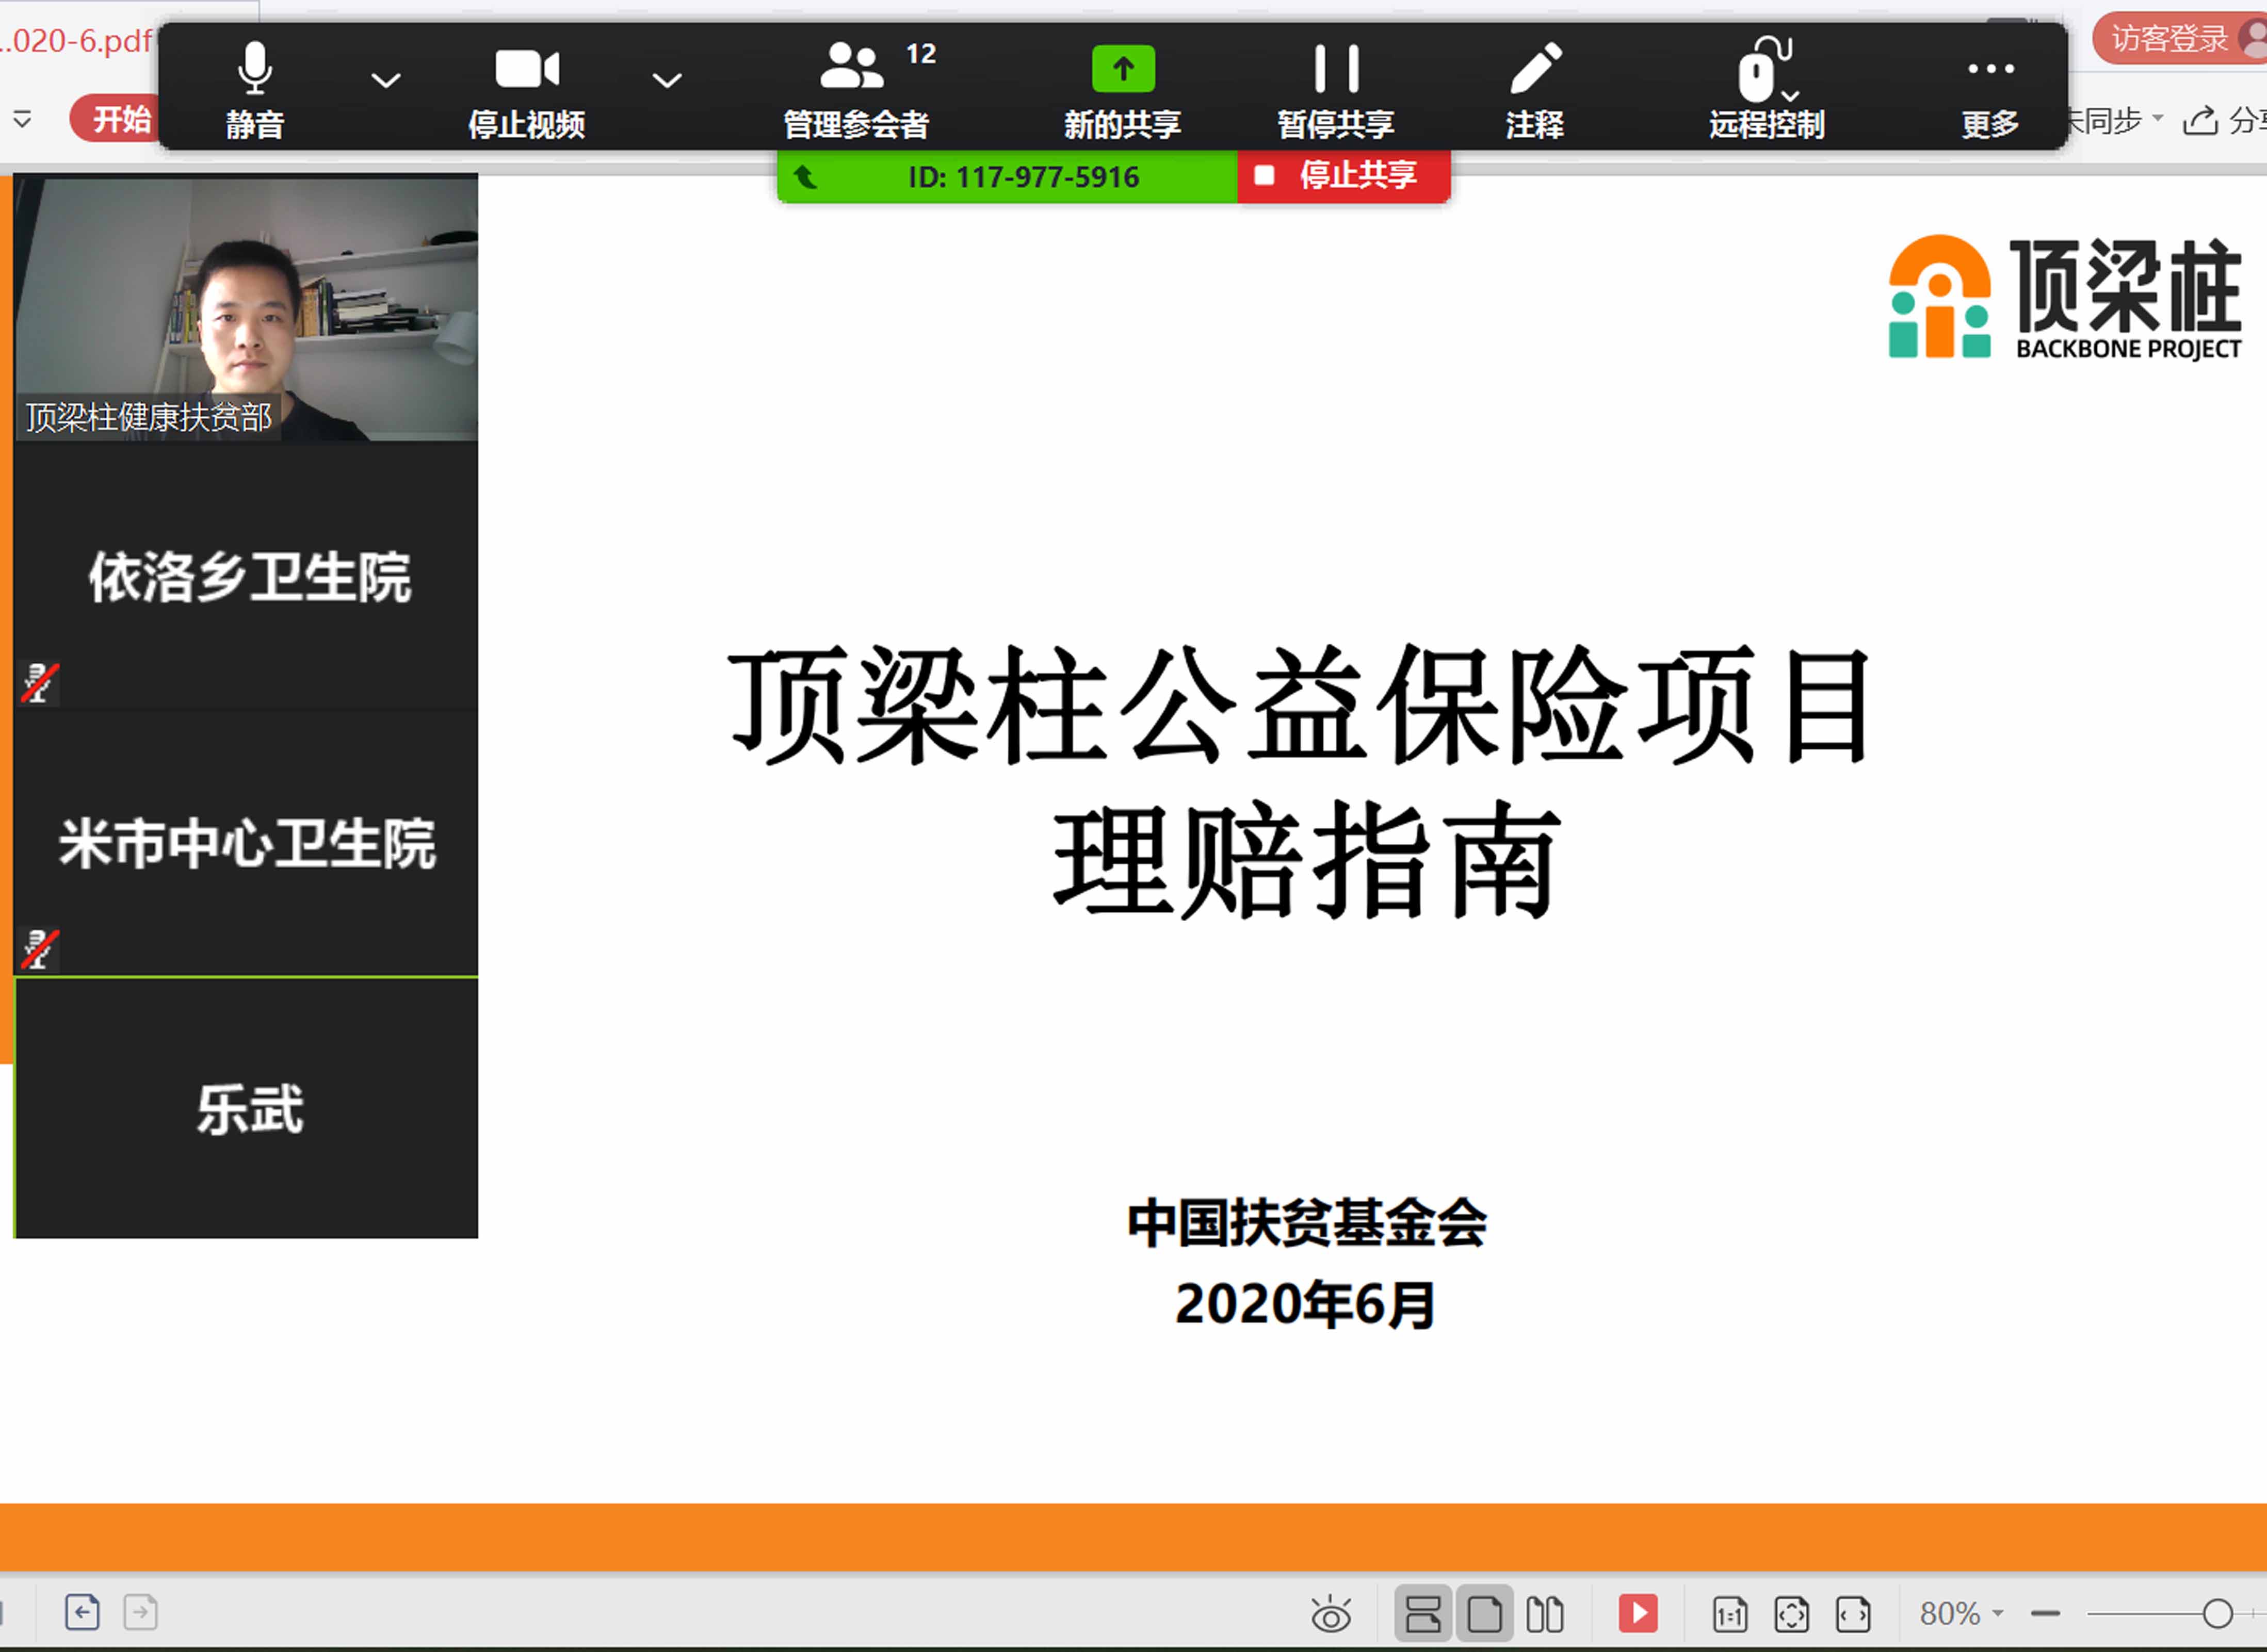The image size is (2267, 1652).
Task: Click the 顶梁柱 Backbone Project logo
Action: (x=2065, y=297)
